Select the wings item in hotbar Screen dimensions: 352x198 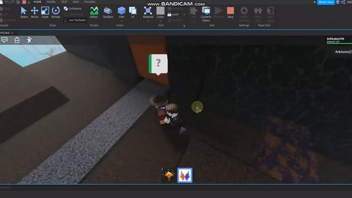[185, 175]
